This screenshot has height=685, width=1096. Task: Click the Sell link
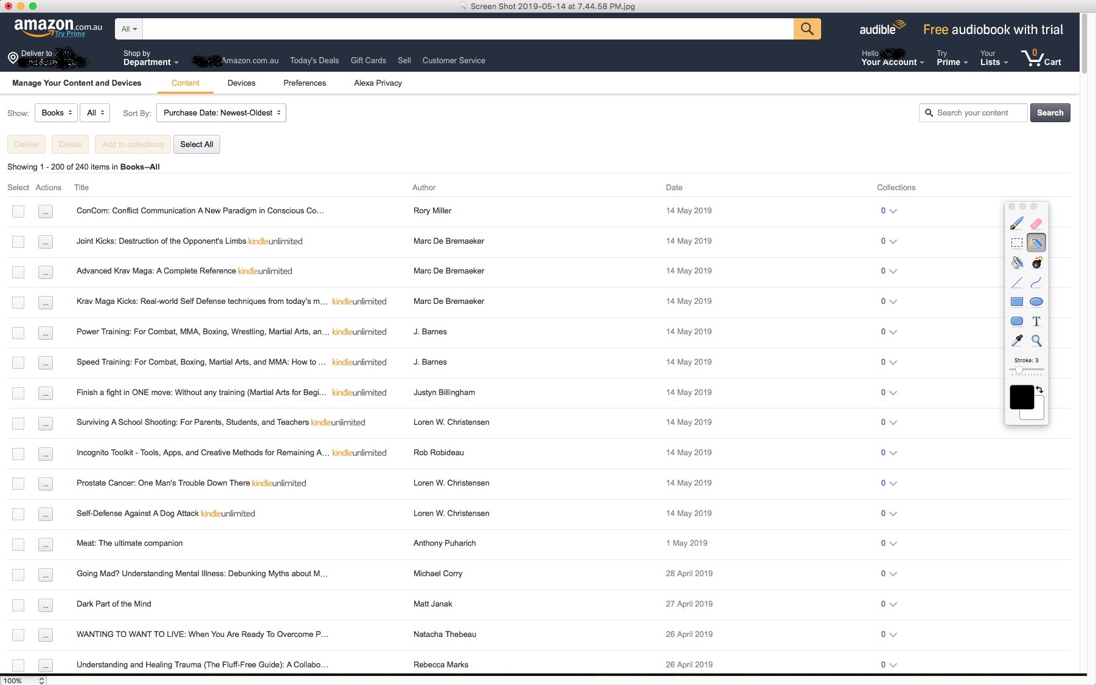404,60
